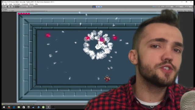This screenshot has height=110, width=195.
Task: Select the Hand tool in Unity toolbar
Action: (x=4, y=7)
